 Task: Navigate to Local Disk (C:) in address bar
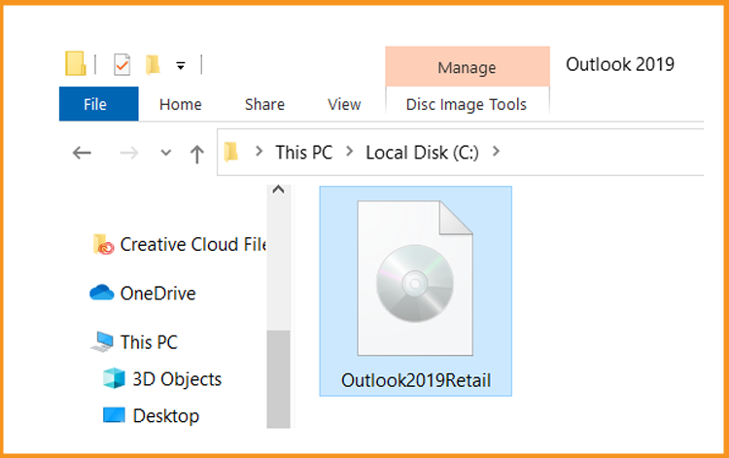(x=422, y=152)
